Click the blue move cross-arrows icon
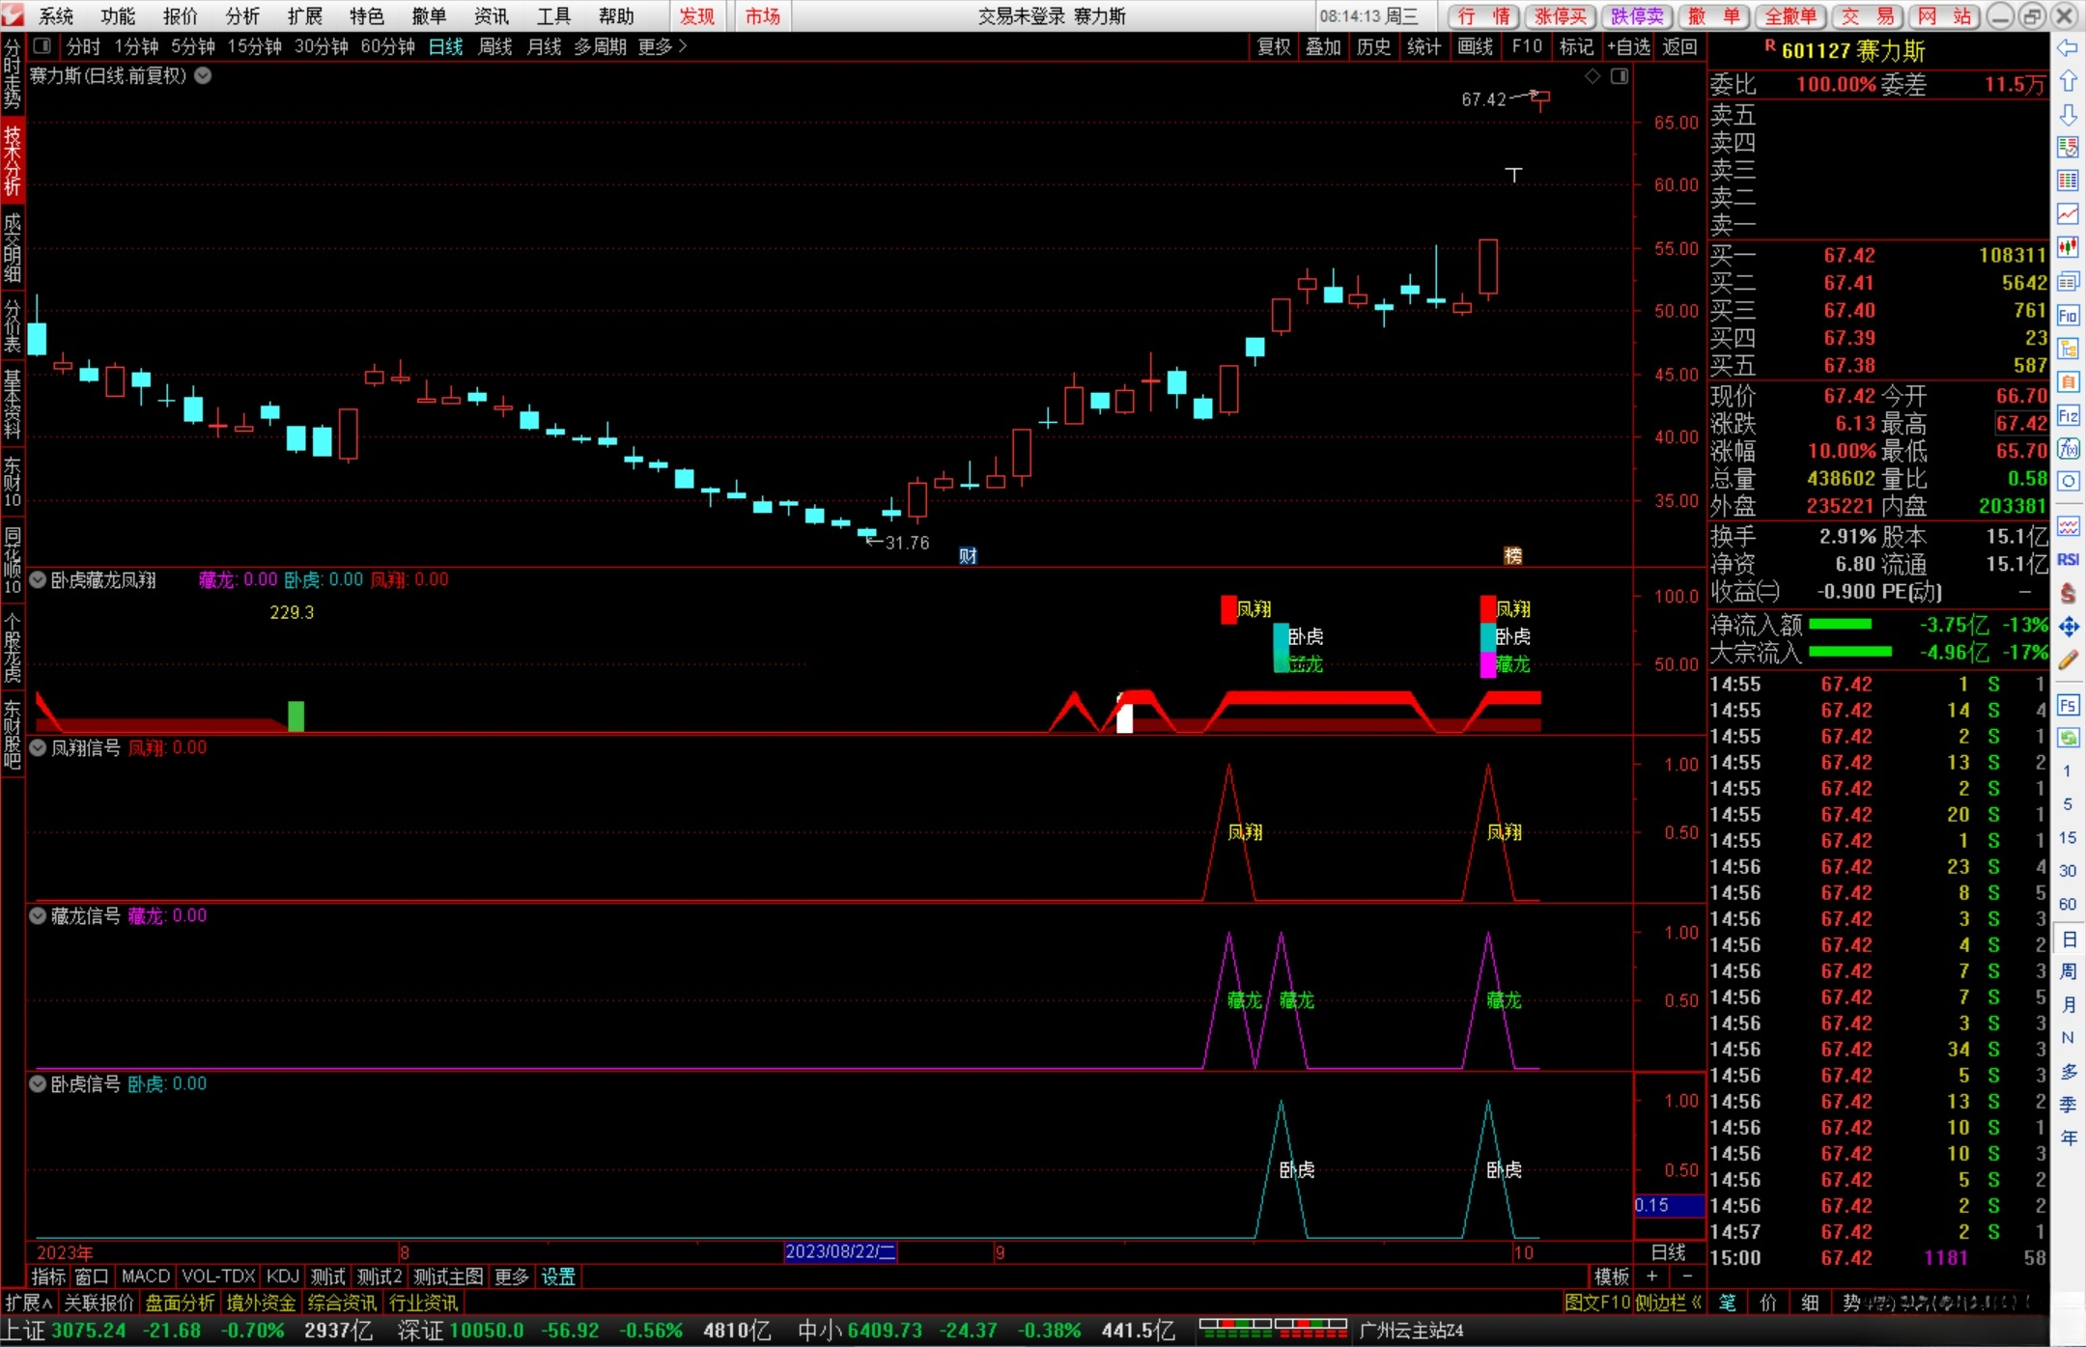Screen dimensions: 2086x1347 [2068, 627]
